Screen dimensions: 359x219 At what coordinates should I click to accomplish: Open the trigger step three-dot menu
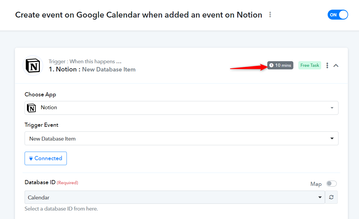327,65
